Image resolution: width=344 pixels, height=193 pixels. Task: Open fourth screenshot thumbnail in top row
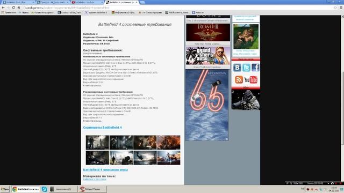pos(169,143)
